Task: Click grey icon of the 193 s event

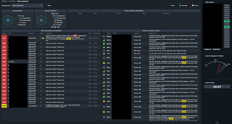Action: (x=104, y=107)
